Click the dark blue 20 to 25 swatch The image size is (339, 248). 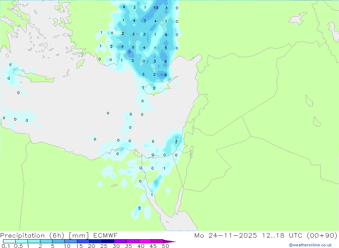click(96, 241)
